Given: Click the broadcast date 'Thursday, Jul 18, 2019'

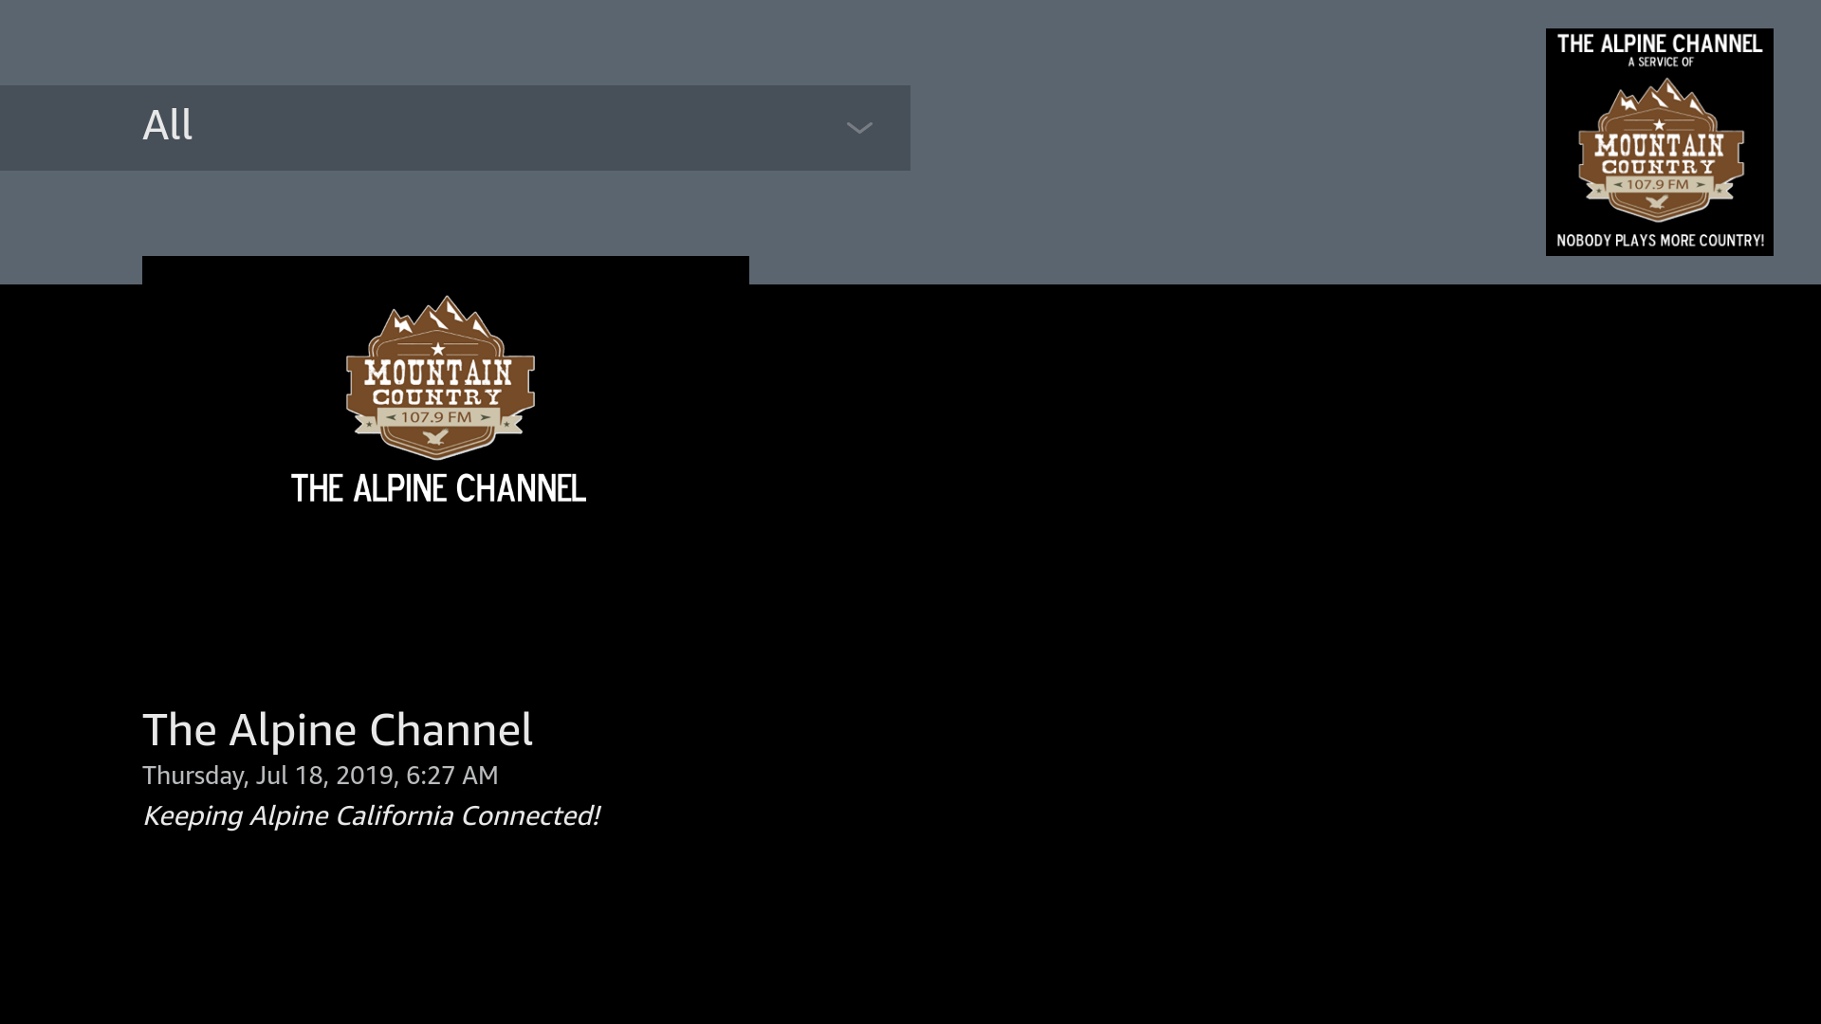Looking at the screenshot, I should tap(320, 775).
